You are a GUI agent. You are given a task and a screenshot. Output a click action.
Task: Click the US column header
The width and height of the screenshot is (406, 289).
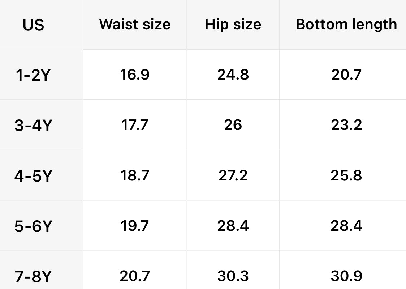(33, 25)
